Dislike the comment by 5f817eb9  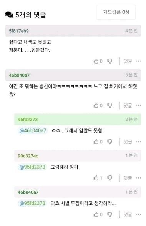[109, 61]
